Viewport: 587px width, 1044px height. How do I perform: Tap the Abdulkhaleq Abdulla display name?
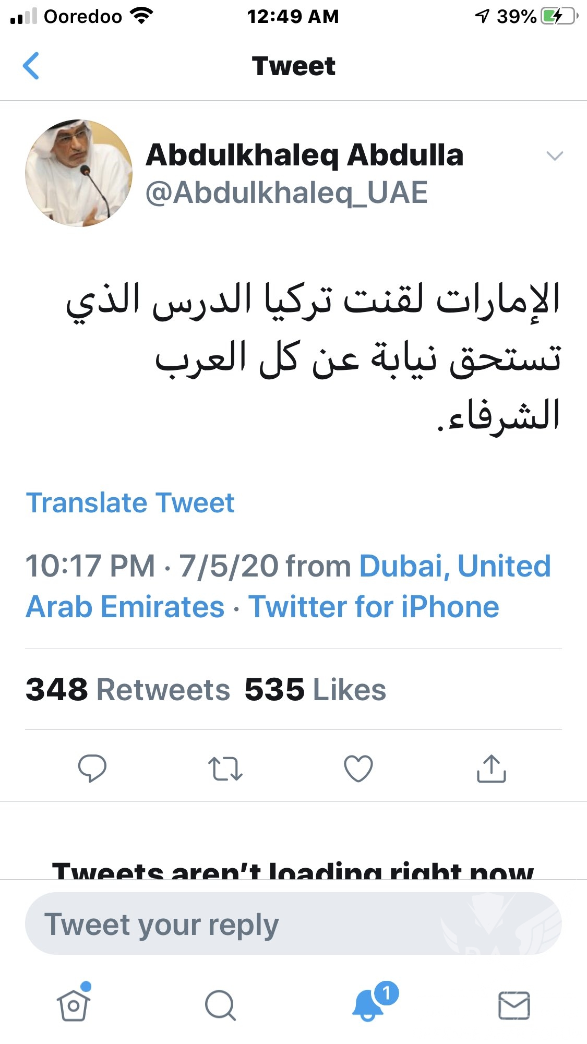[304, 155]
